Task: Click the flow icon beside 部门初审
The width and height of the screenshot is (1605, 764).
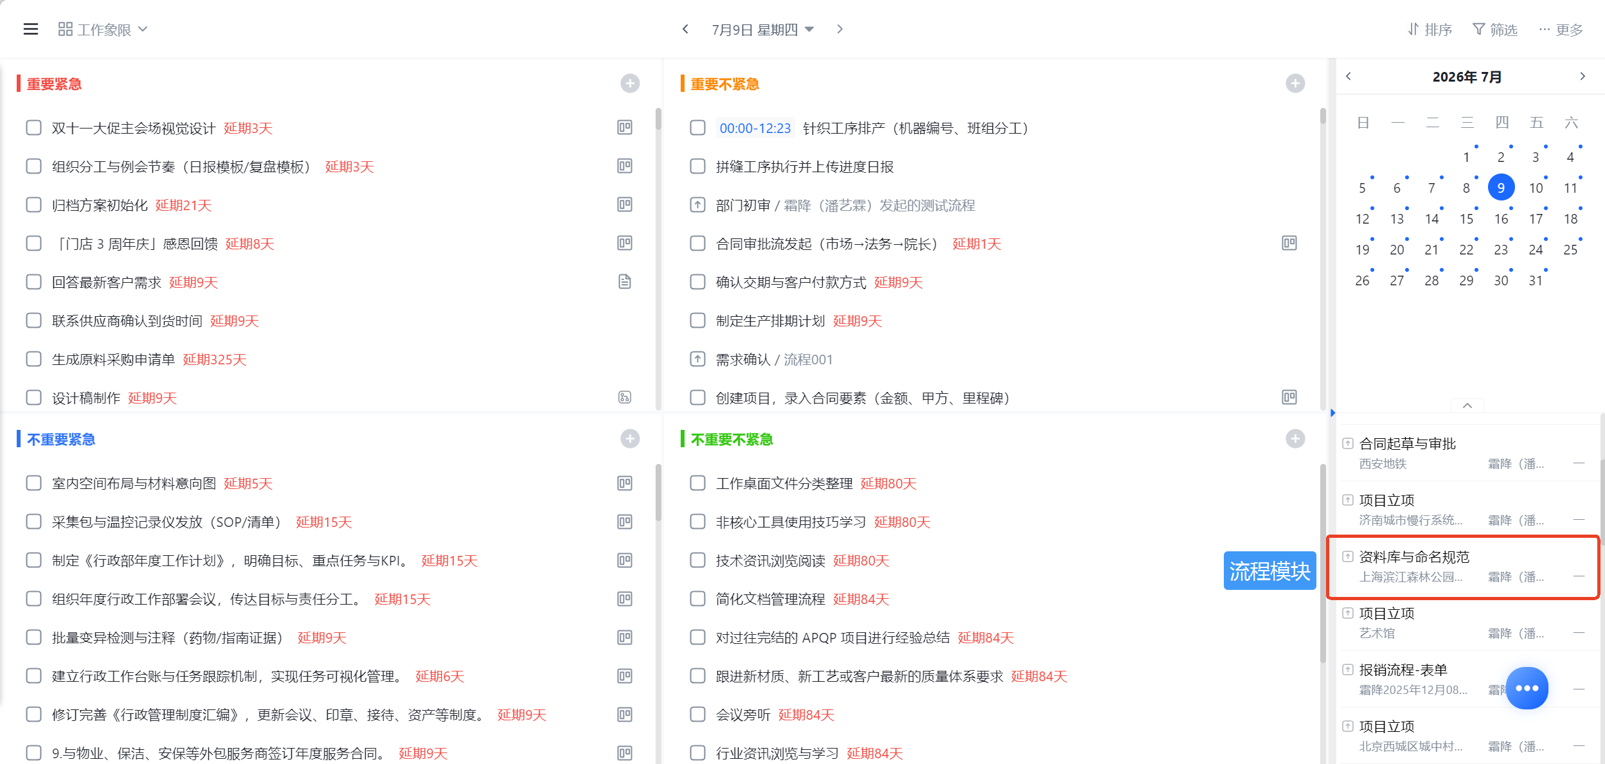Action: coord(697,205)
